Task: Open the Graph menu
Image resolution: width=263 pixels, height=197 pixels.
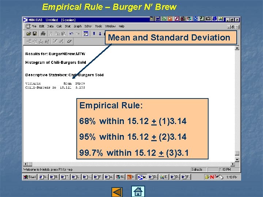Action: coord(77,26)
